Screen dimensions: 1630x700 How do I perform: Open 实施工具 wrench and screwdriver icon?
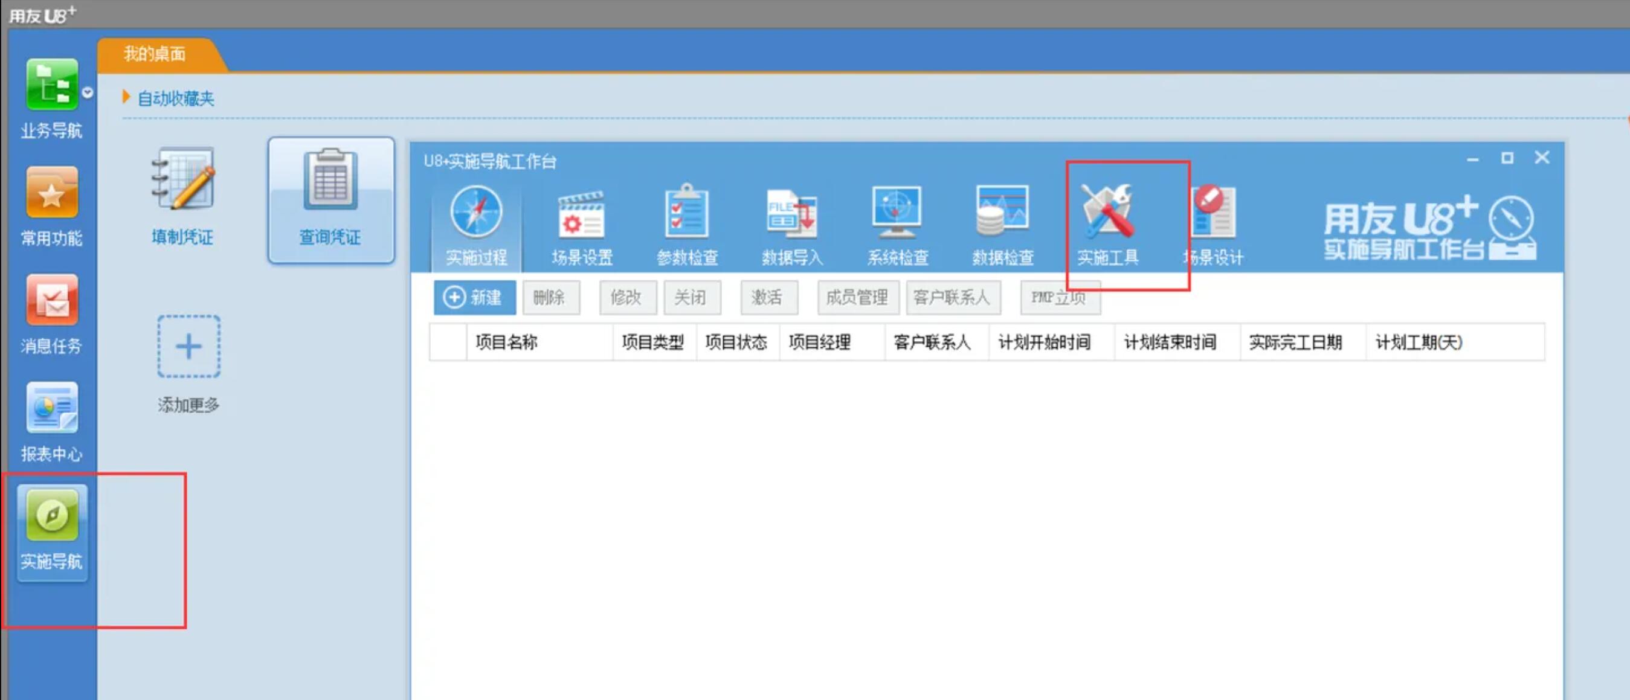[1108, 226]
